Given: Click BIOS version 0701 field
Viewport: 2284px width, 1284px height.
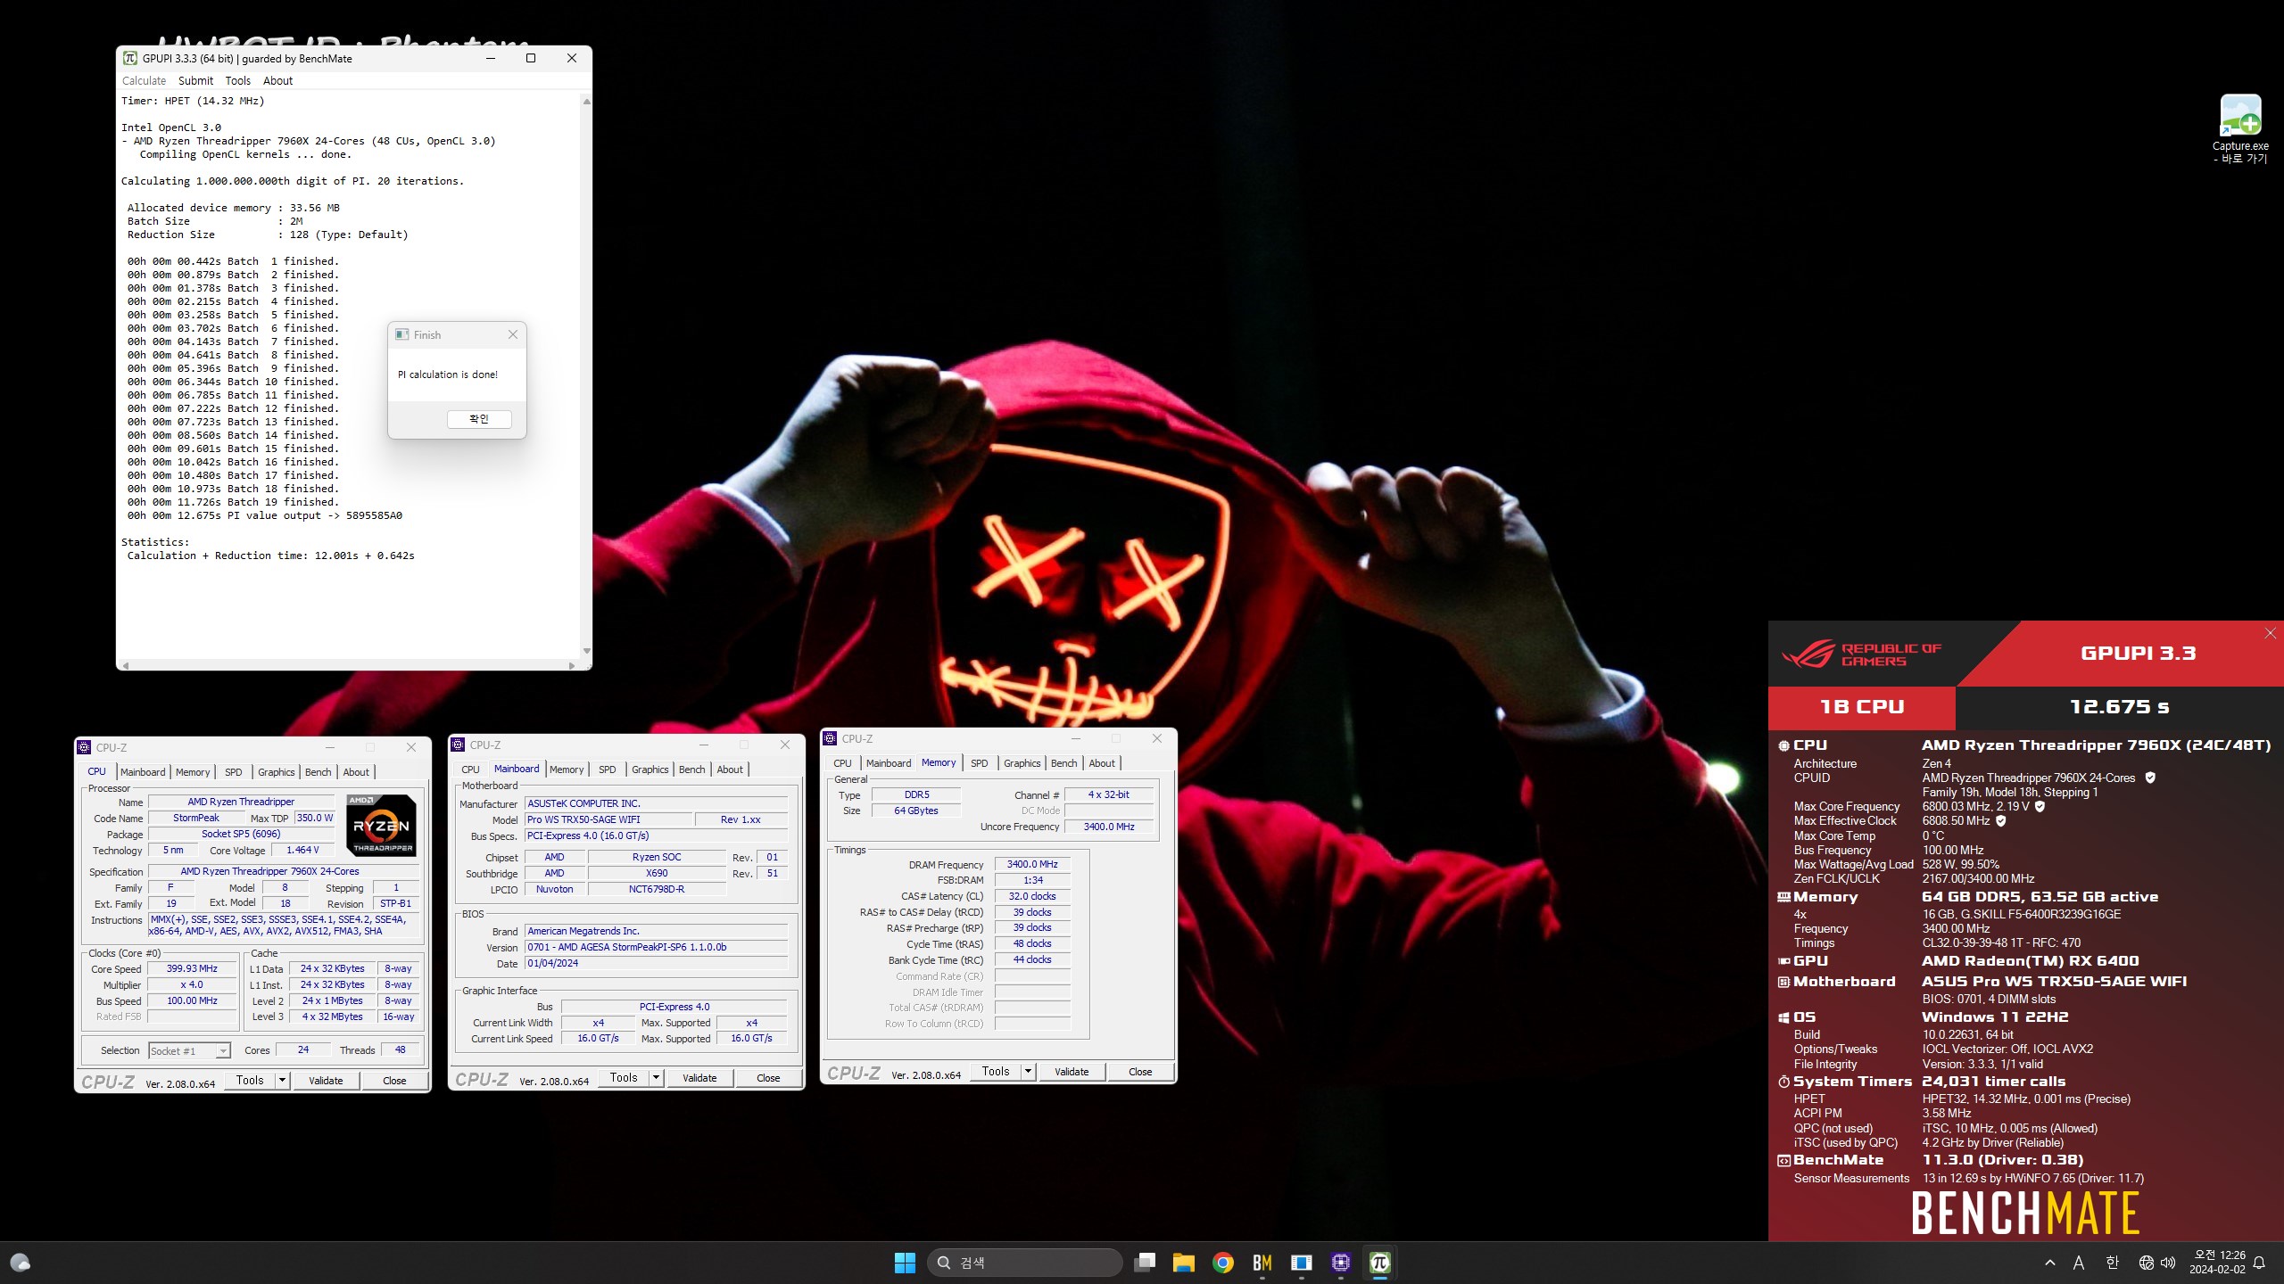Looking at the screenshot, I should pos(657,947).
